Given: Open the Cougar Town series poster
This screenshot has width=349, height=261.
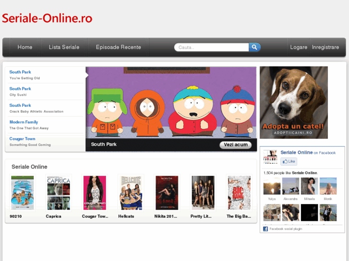Looking at the screenshot, I should click(x=95, y=193).
